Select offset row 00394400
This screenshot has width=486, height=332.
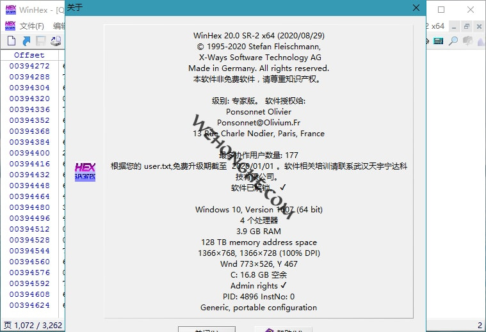pyautogui.click(x=29, y=153)
